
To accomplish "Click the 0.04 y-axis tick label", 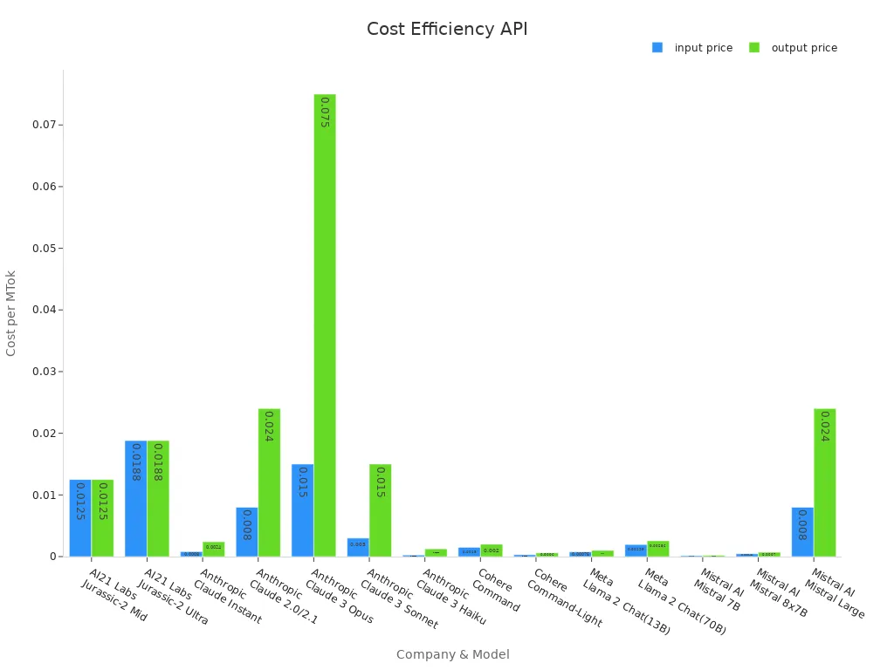I will (44, 310).
